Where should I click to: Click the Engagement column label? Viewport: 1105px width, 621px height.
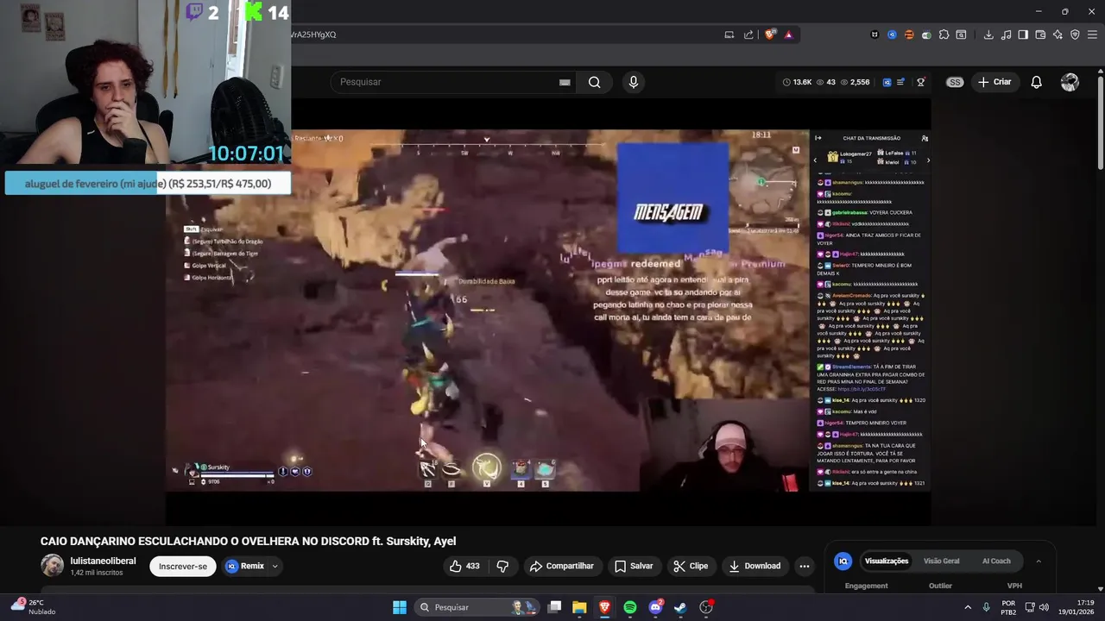(x=866, y=586)
